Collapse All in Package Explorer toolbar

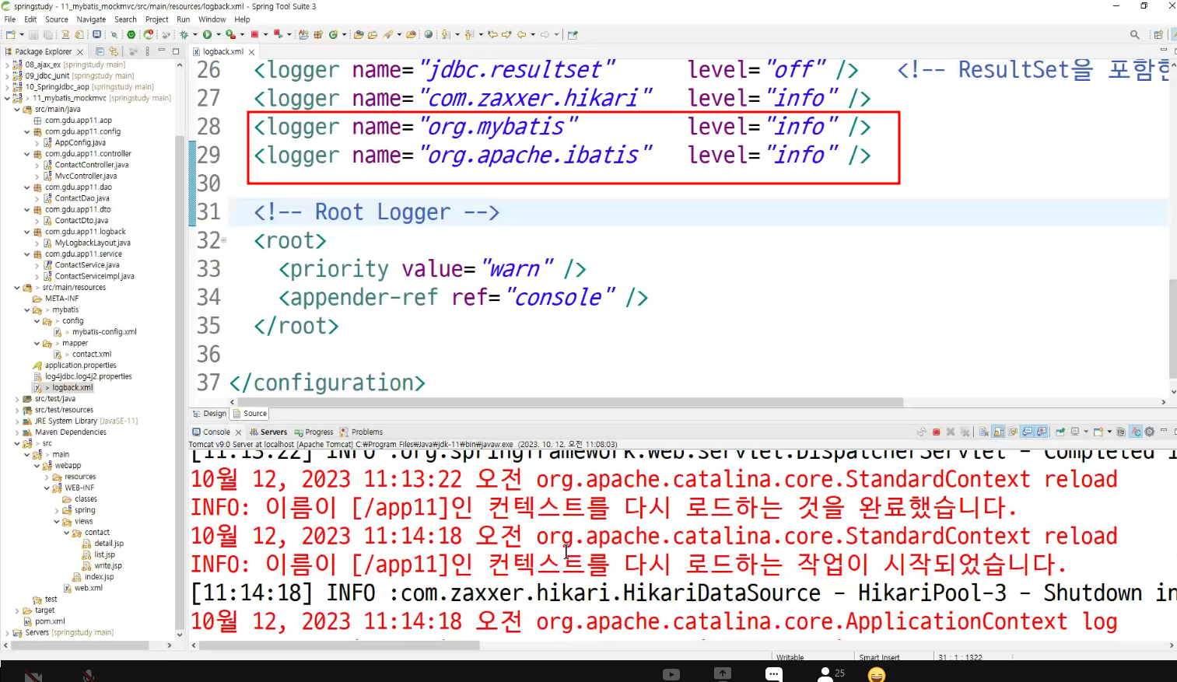click(x=100, y=51)
